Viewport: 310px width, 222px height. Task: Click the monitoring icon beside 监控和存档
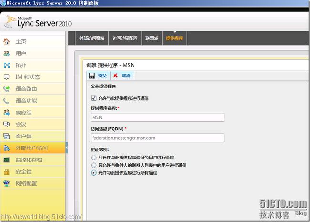[x=7, y=159]
